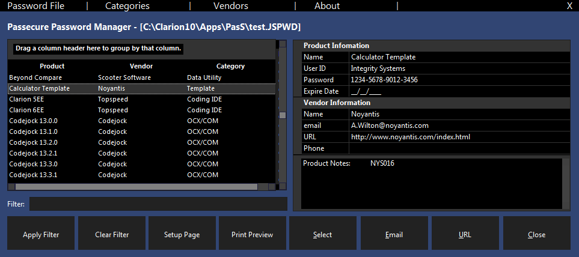This screenshot has width=579, height=257.
Task: Open the Password File menu
Action: coord(35,6)
